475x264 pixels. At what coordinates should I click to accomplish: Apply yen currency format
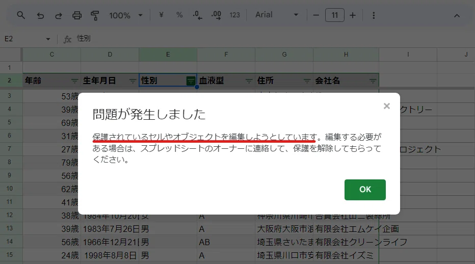[x=161, y=15]
